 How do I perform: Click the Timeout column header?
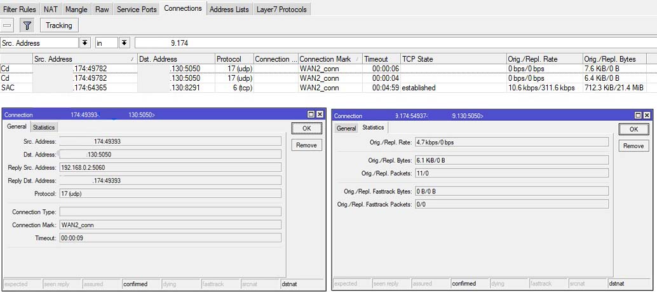point(381,59)
